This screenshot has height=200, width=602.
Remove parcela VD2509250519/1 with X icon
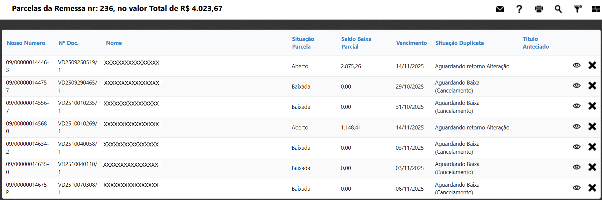(x=592, y=65)
